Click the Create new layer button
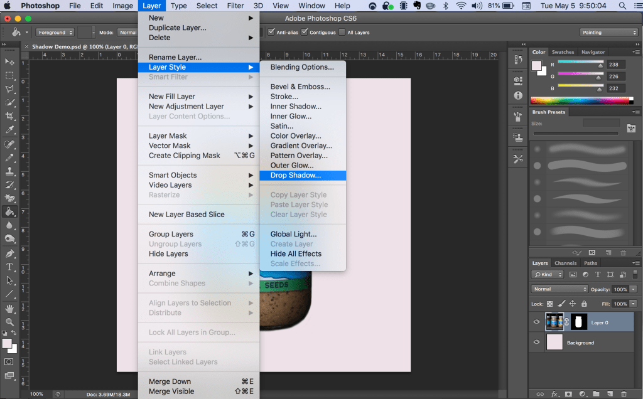The image size is (643, 399). 610,393
